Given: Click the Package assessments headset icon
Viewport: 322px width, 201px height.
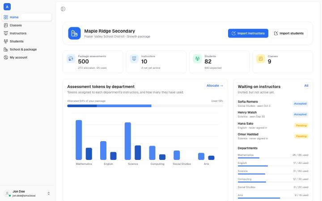Looking at the screenshot, I should [71, 59].
